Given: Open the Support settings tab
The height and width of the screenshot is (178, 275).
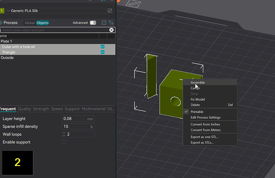Looking at the screenshot, I should (x=72, y=109).
